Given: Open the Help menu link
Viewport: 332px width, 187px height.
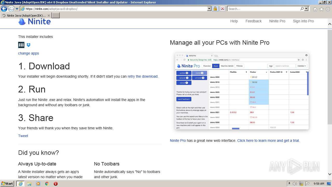Looking at the screenshot, I should click(x=234, y=21).
